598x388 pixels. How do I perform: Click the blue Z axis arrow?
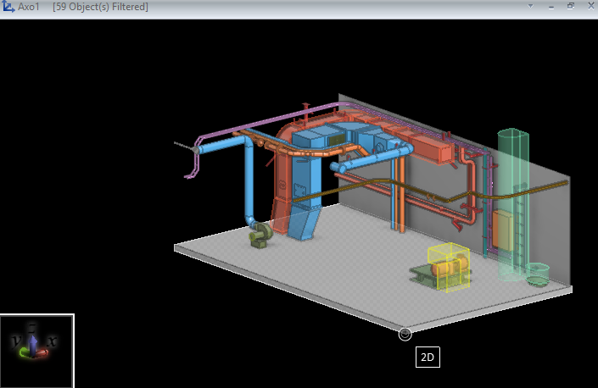(31, 339)
